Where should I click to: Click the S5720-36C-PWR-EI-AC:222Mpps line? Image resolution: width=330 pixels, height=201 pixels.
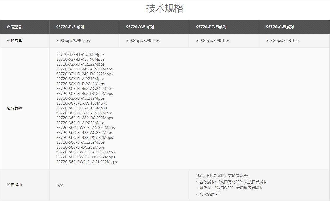coord(86,128)
